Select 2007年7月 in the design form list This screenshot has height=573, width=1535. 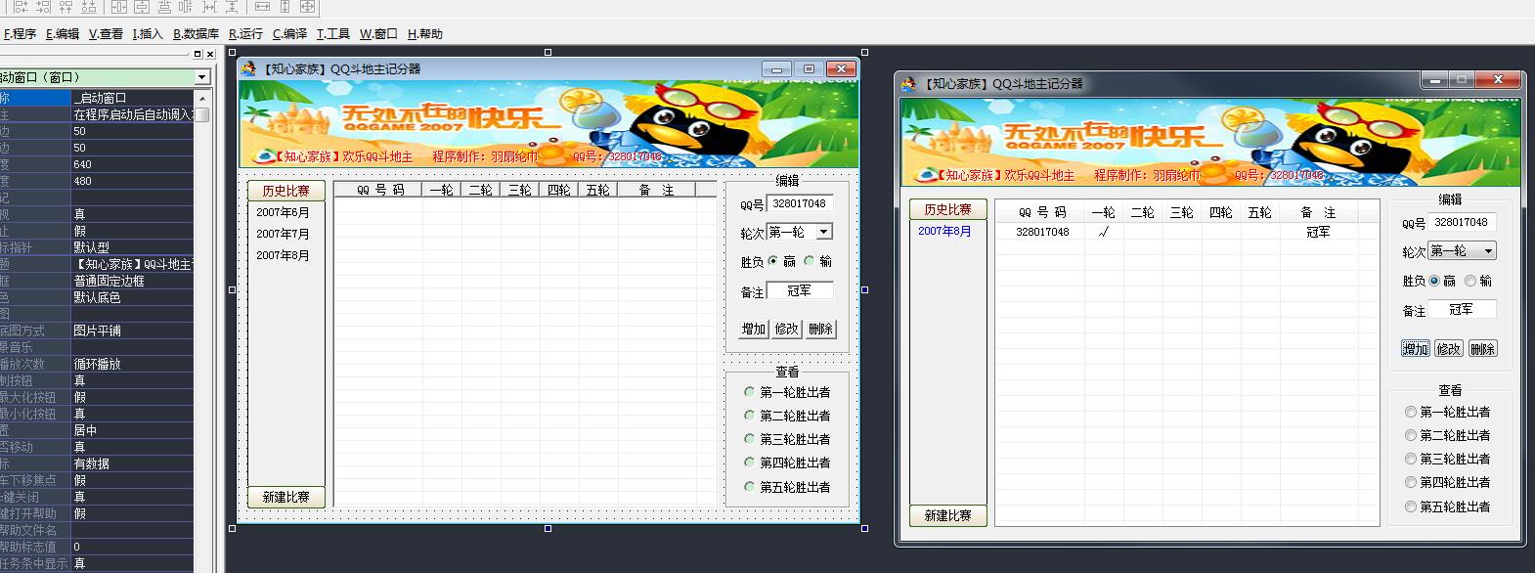point(284,234)
